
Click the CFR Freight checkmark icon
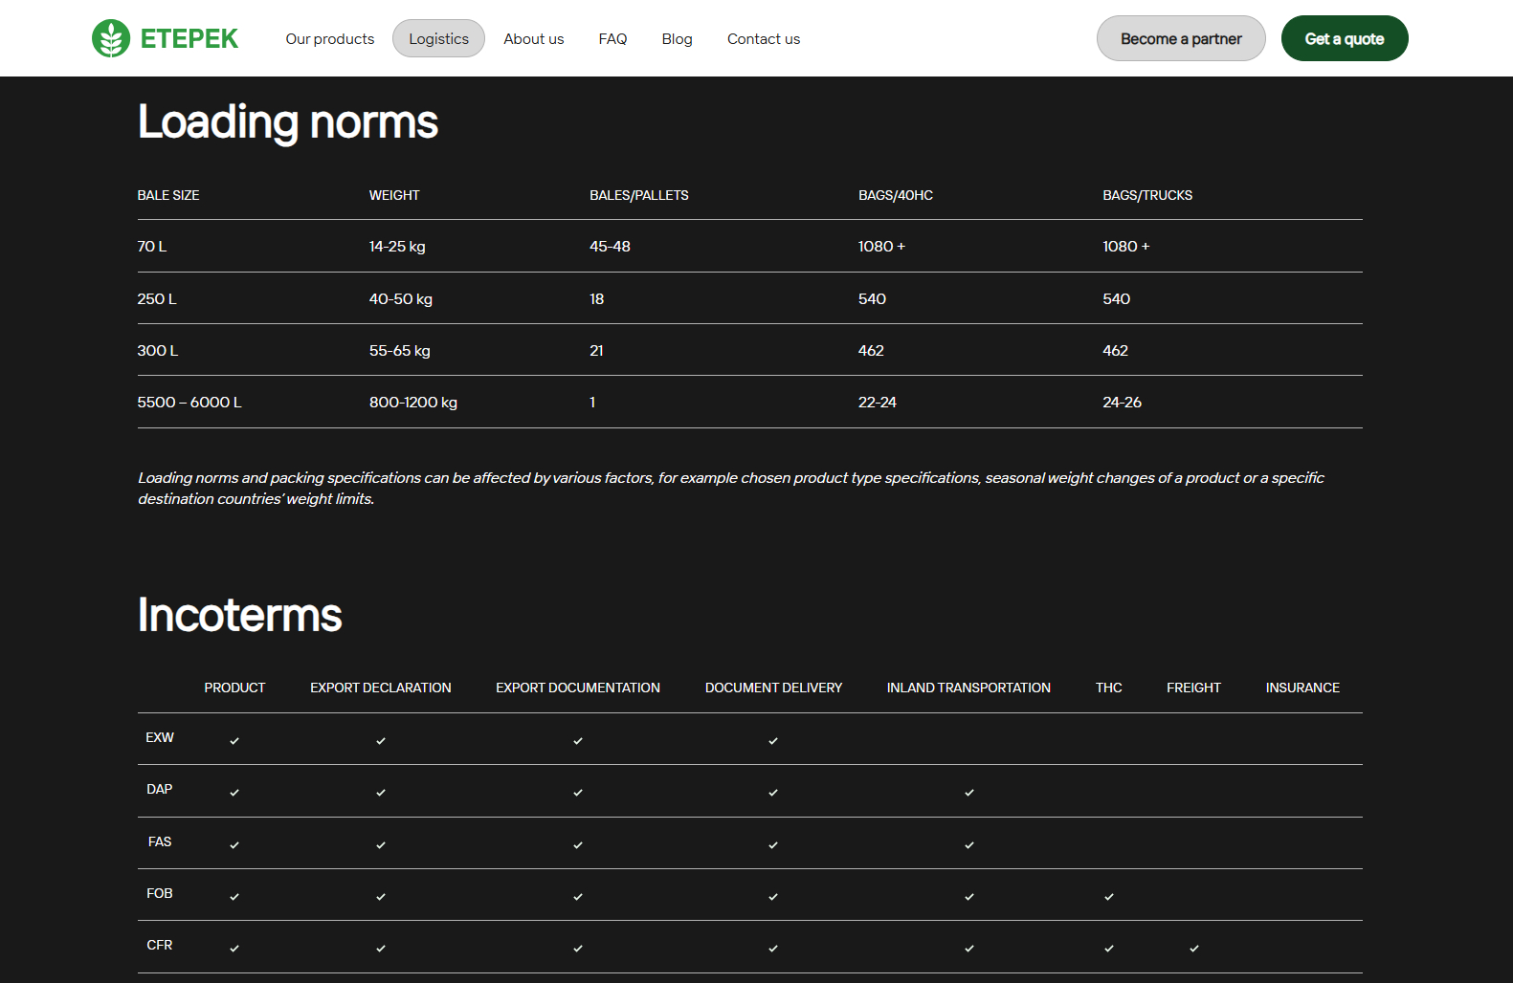tap(1194, 949)
